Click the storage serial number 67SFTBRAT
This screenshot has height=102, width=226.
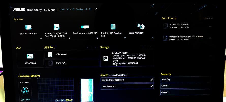[x=133, y=63]
